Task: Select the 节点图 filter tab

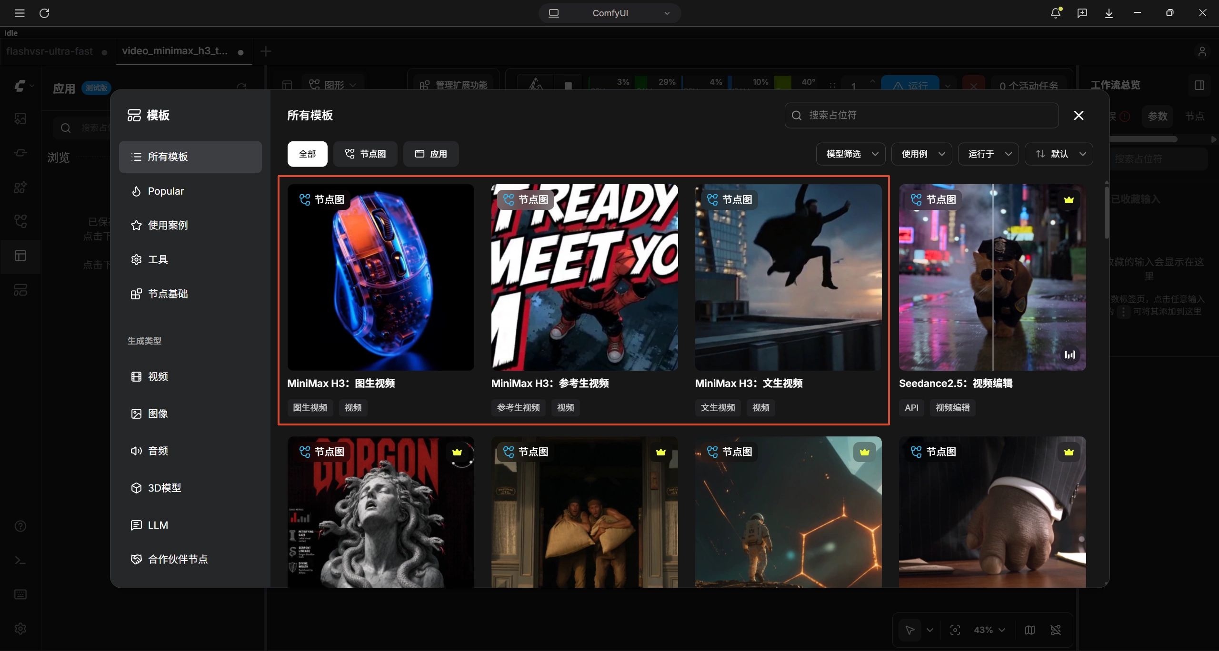Action: pyautogui.click(x=365, y=154)
